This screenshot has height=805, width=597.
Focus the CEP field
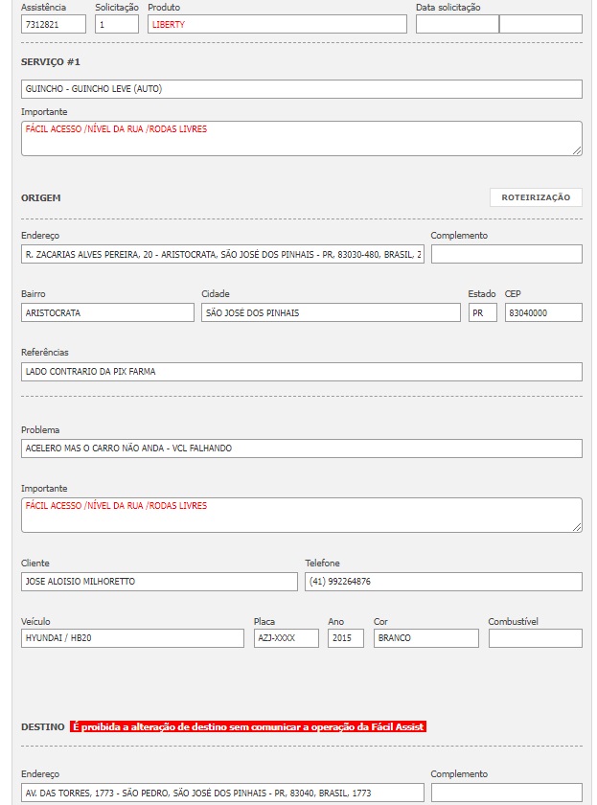(x=542, y=312)
